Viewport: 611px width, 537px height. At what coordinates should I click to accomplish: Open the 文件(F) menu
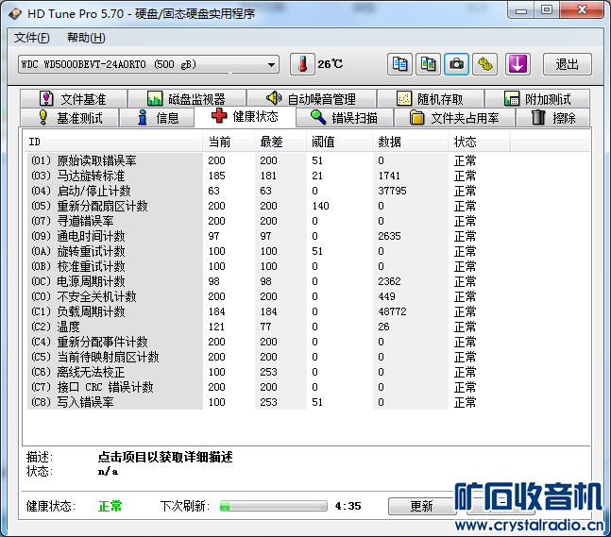[x=32, y=38]
